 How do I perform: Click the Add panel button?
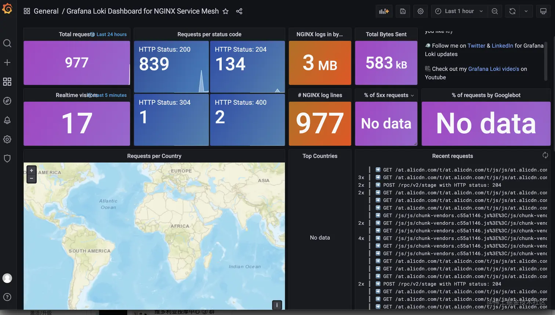pos(384,11)
